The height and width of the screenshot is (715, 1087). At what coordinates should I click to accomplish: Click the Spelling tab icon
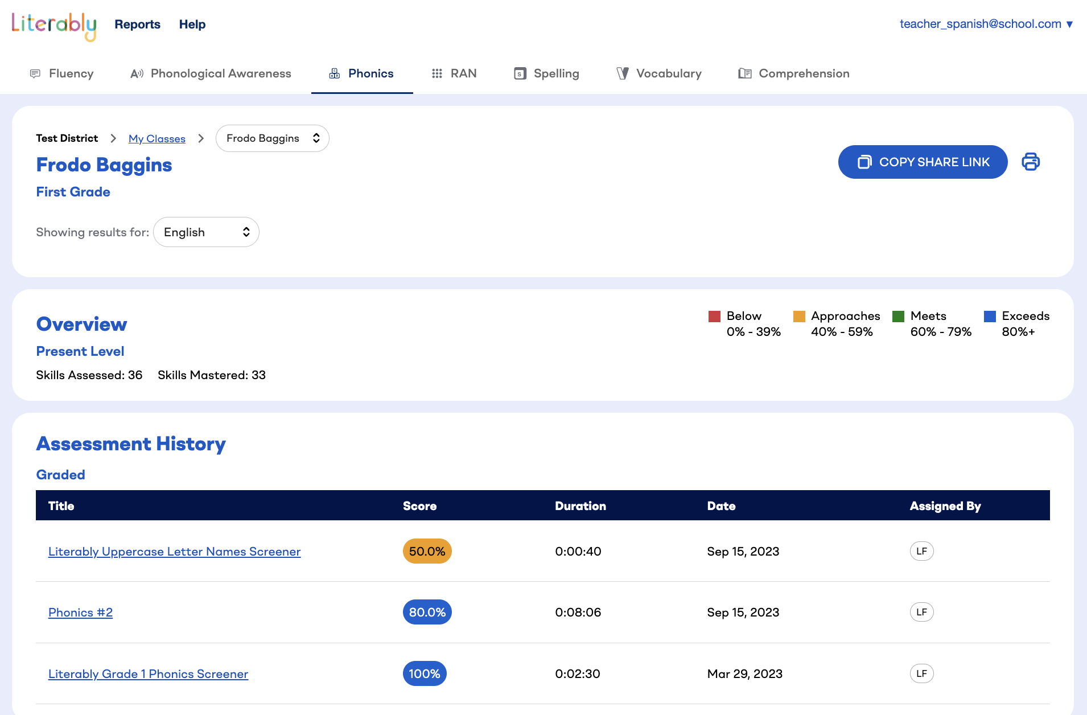[520, 73]
